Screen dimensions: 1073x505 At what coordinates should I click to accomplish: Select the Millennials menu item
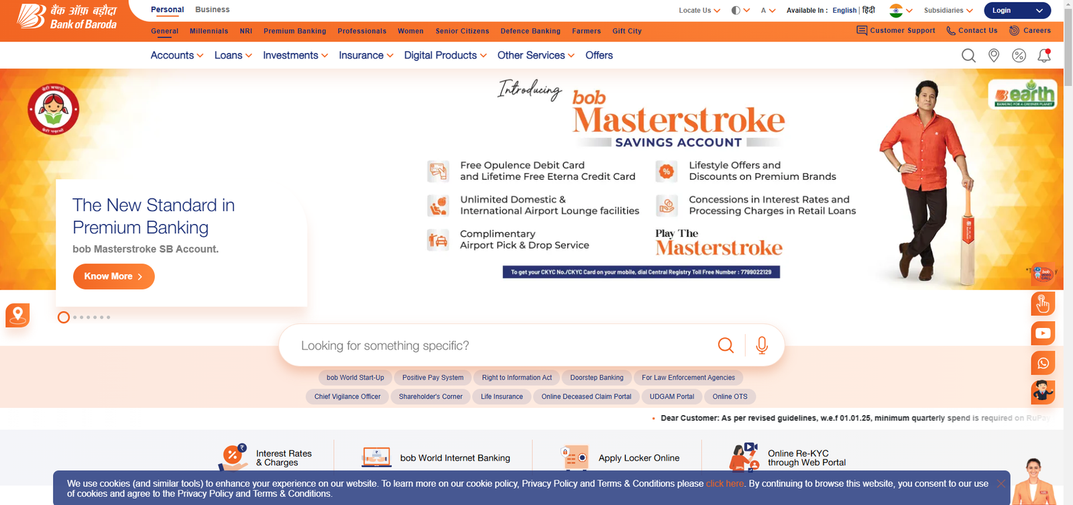click(x=209, y=31)
